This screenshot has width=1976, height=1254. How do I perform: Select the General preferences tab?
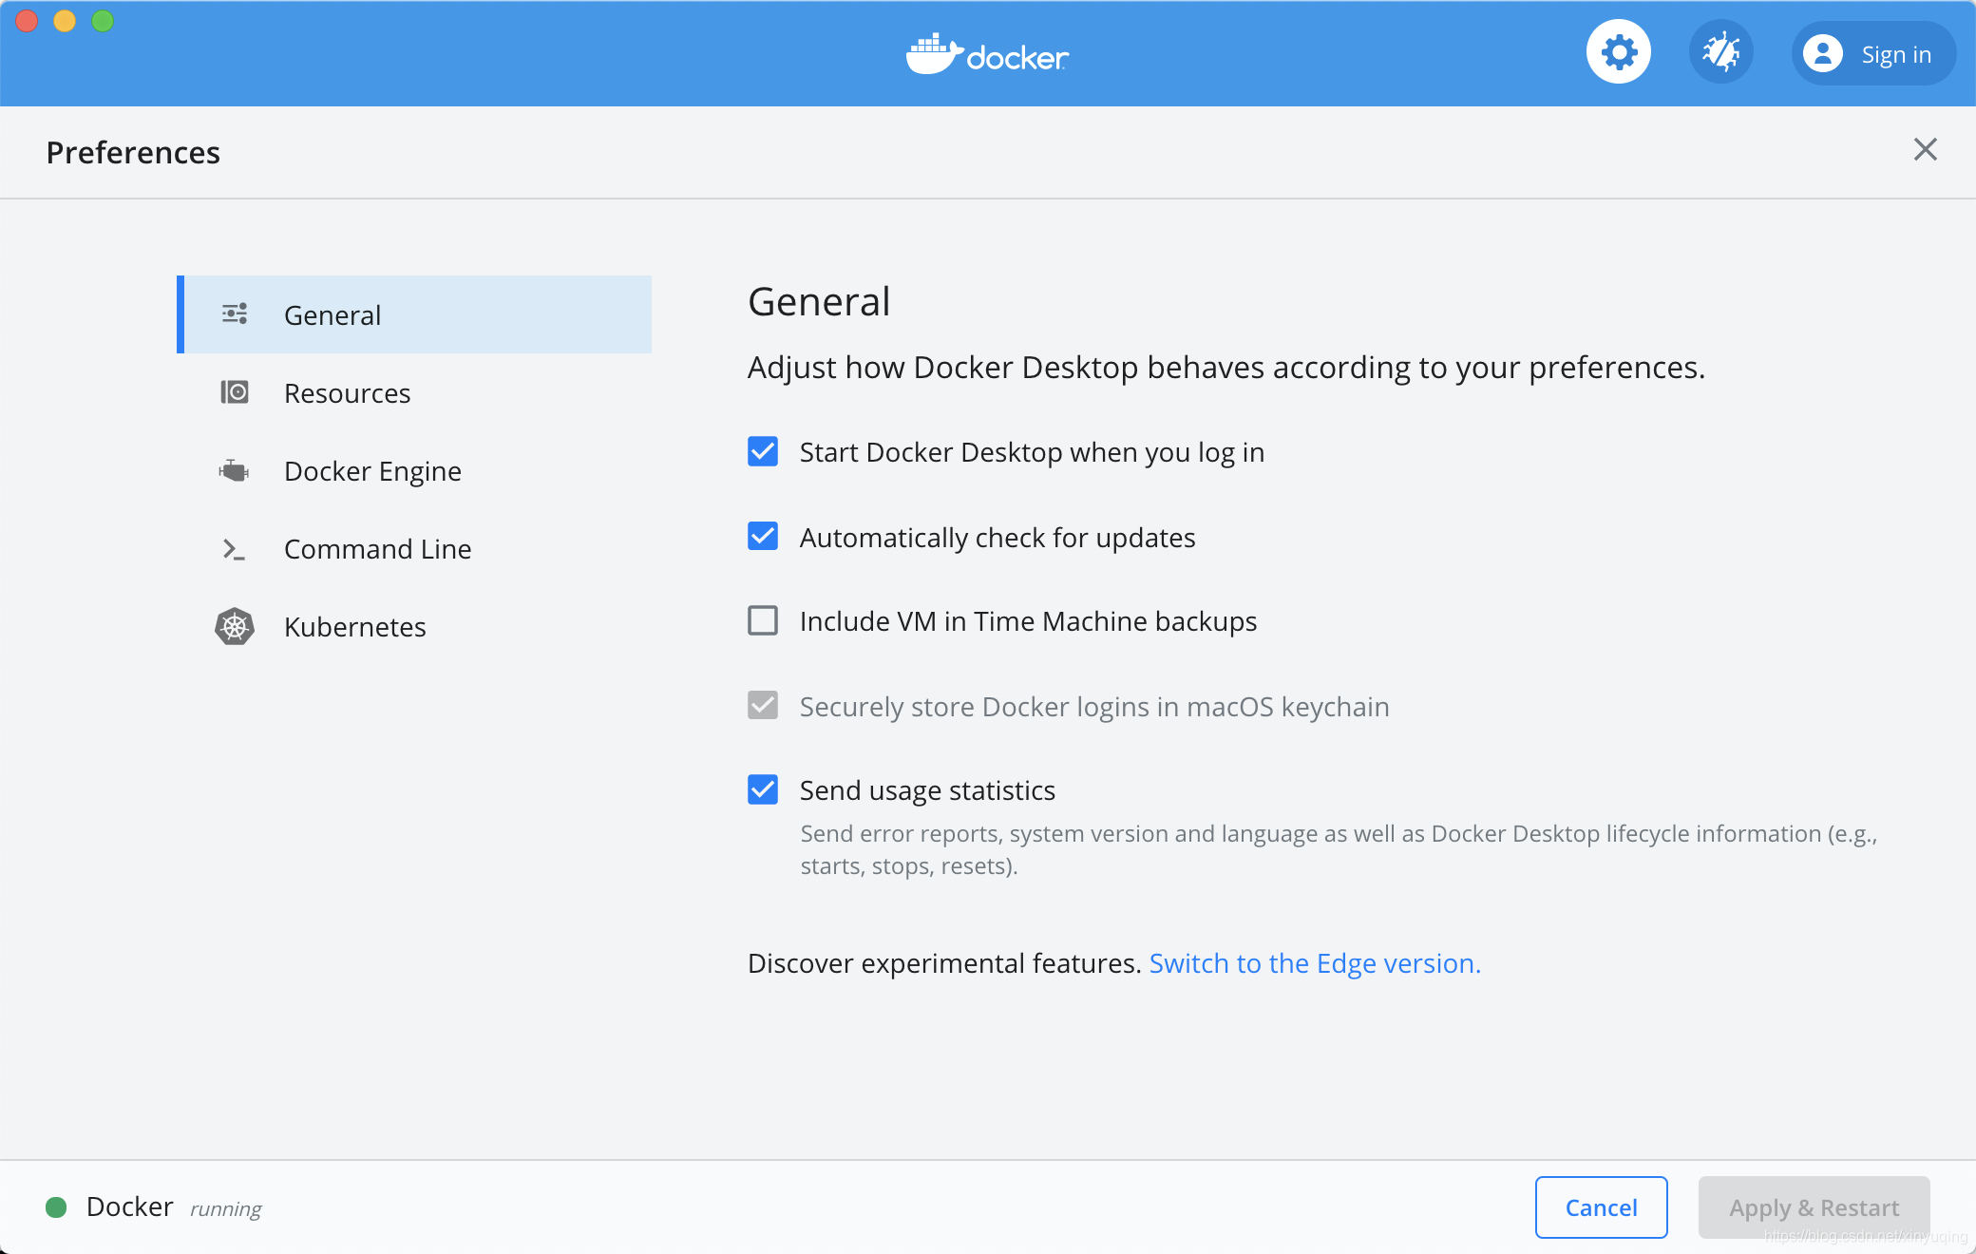point(414,314)
